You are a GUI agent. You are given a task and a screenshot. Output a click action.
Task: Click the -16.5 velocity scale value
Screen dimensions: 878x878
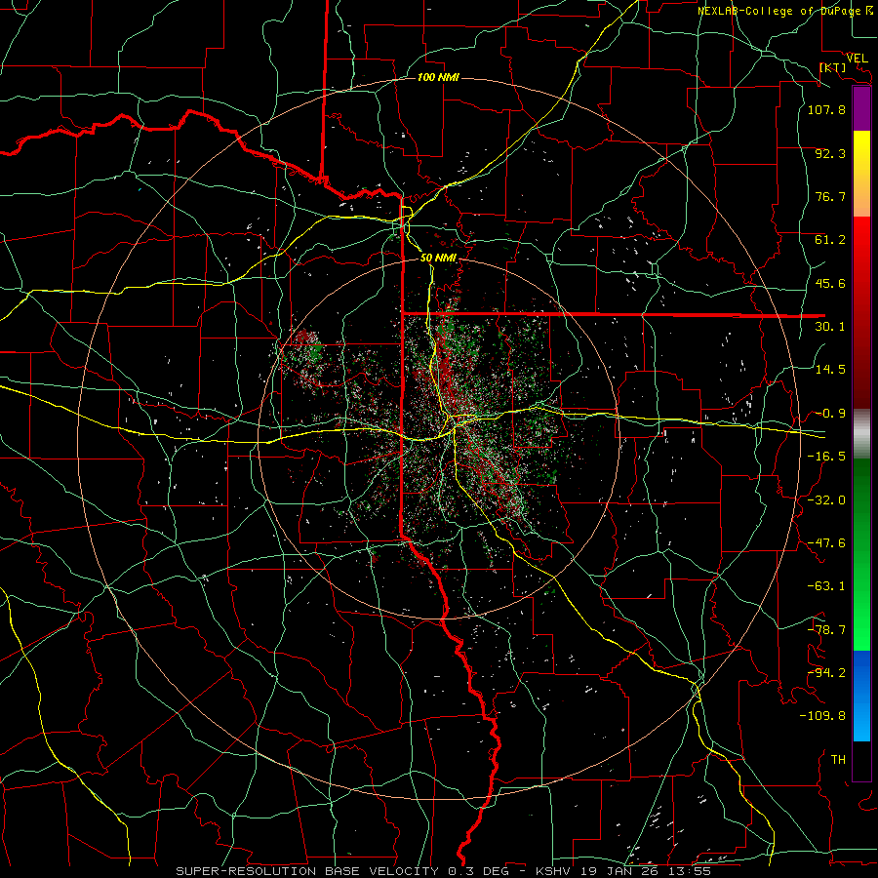826,457
